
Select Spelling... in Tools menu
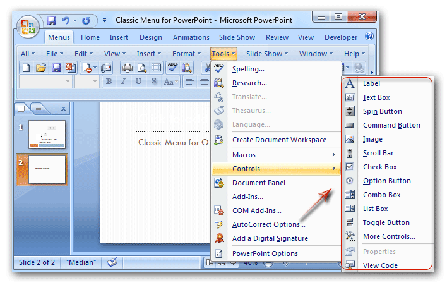pos(276,69)
